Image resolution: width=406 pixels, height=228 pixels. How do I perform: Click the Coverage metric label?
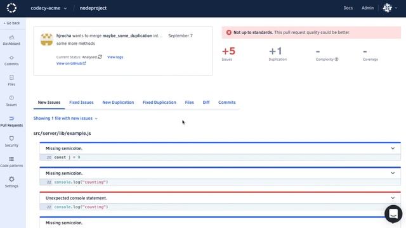click(370, 59)
